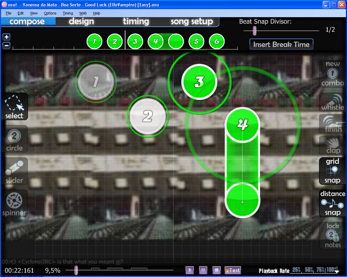Click the osu! title bar icon
The height and width of the screenshot is (277, 347).
coord(4,4)
